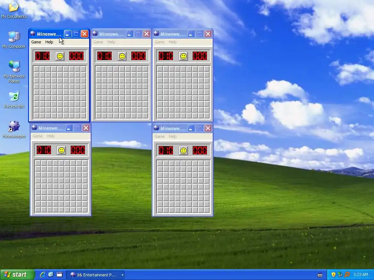Click the Show Desktop quick launch icon

click(x=60, y=275)
